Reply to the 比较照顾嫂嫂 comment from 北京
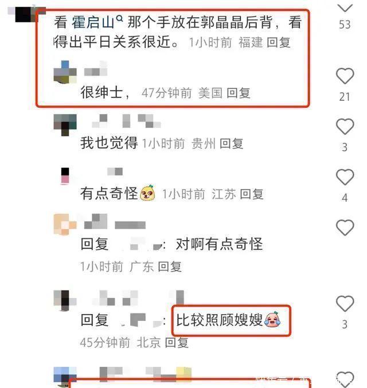 (177, 343)
